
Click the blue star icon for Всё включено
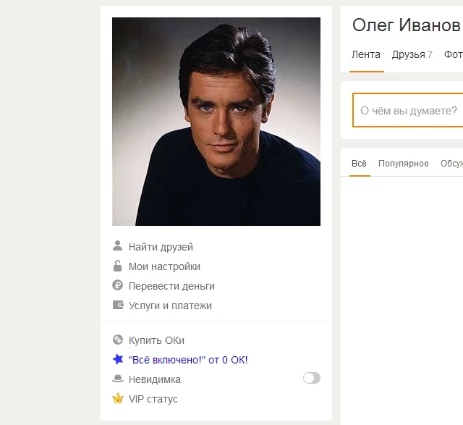(x=118, y=359)
